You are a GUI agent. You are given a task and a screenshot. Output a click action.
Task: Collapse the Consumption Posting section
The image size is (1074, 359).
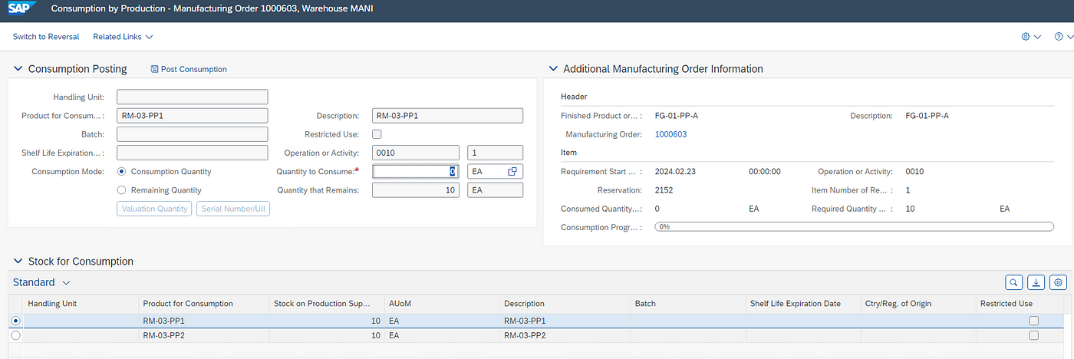coord(18,69)
